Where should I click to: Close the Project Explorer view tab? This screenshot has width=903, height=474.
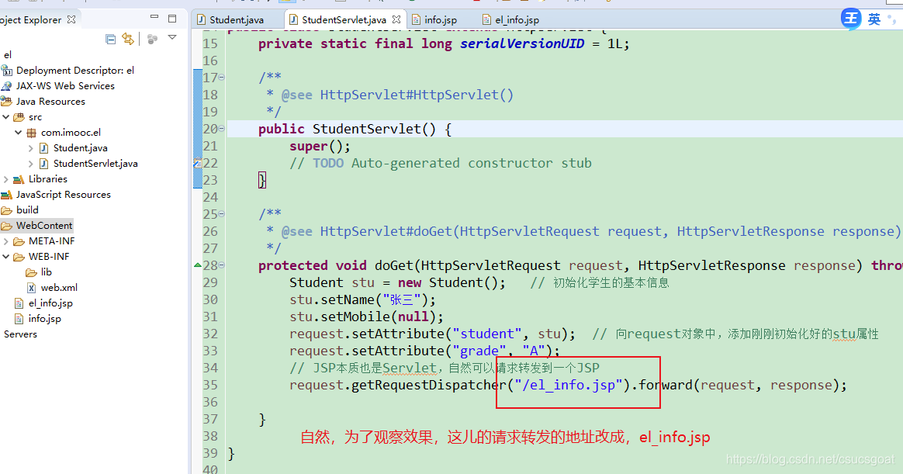pyautogui.click(x=71, y=19)
